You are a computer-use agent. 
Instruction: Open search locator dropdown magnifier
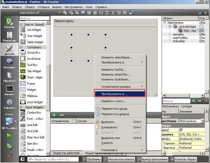tap(31, 159)
